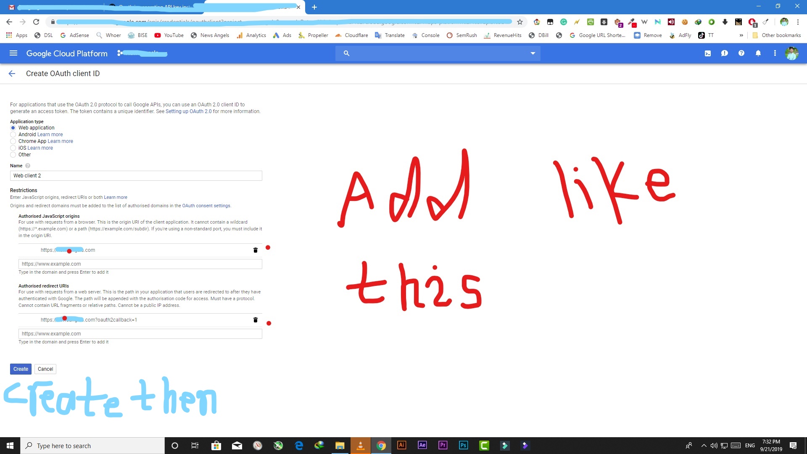Open a new browser tab

[314, 7]
